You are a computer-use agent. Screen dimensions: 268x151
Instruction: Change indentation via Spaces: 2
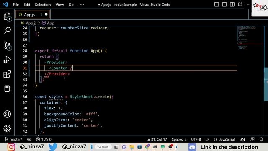click(x=179, y=139)
